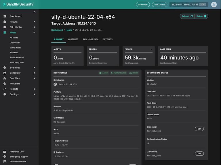Screen dimensions: 221x165
Task: Switch to the Summary tab
Action: (x=58, y=39)
